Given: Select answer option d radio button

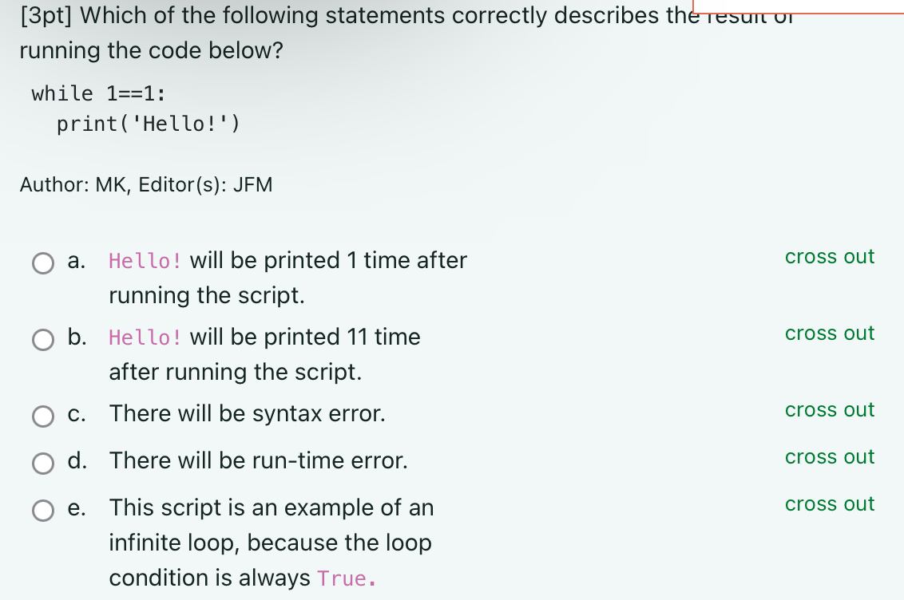Looking at the screenshot, I should (x=43, y=464).
